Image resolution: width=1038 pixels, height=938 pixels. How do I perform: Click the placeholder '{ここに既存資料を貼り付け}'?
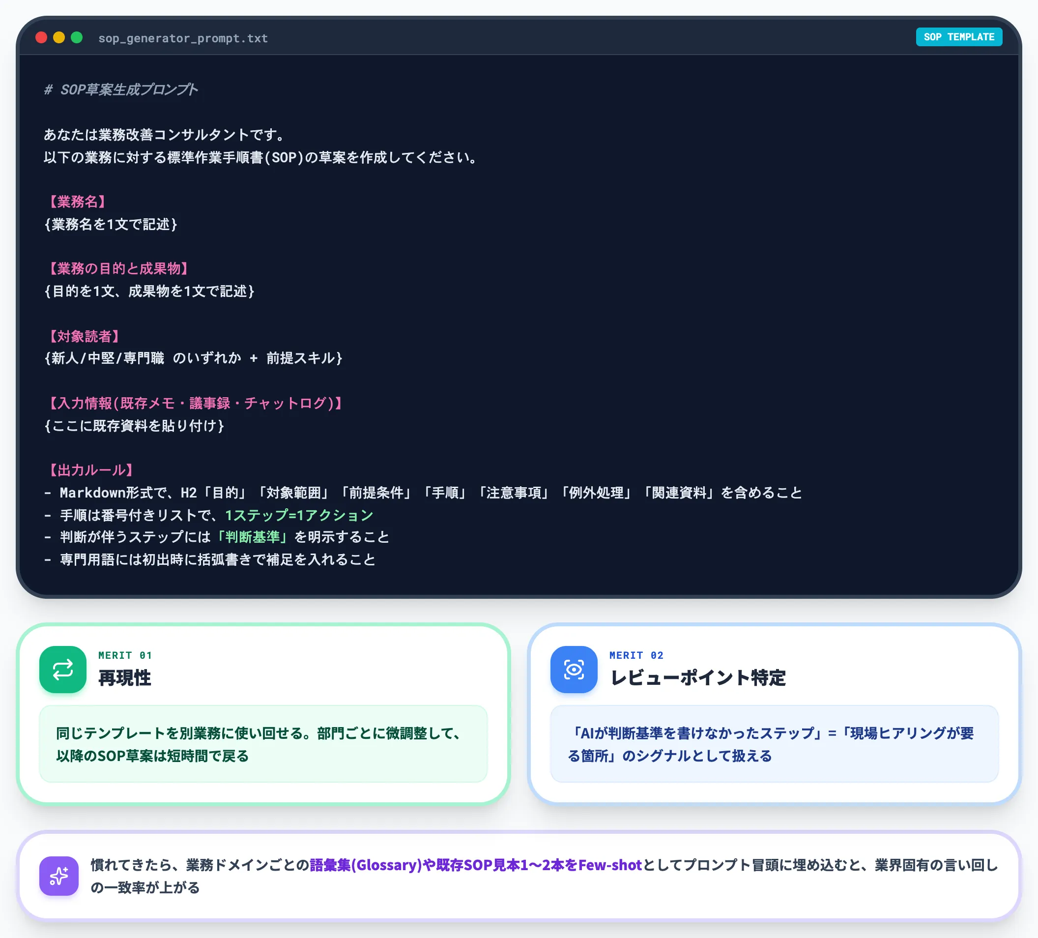point(134,425)
